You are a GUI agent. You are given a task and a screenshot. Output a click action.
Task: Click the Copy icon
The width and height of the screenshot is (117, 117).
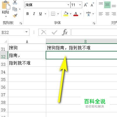click(15, 9)
